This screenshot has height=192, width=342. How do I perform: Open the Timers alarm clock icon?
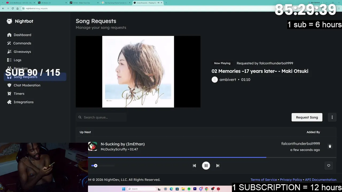pyautogui.click(x=9, y=94)
